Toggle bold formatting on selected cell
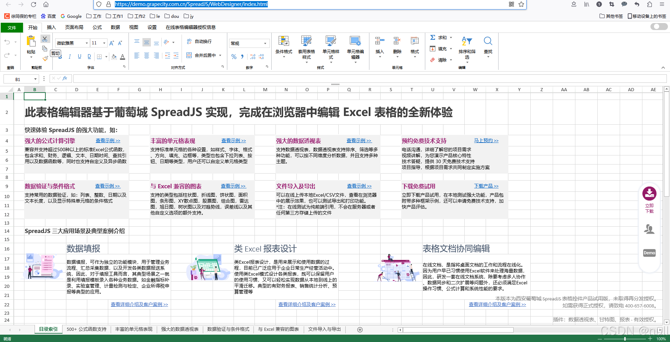 click(60, 56)
